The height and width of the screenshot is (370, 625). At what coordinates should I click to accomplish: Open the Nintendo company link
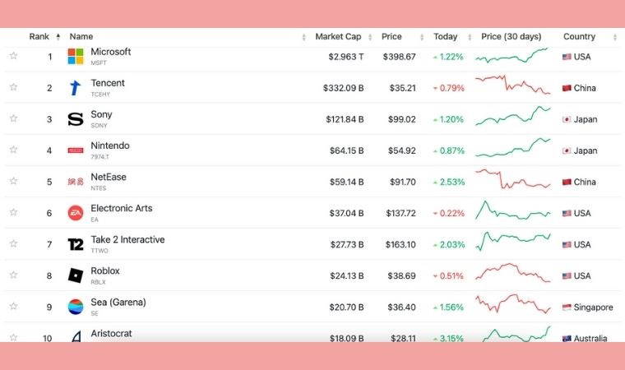point(109,146)
